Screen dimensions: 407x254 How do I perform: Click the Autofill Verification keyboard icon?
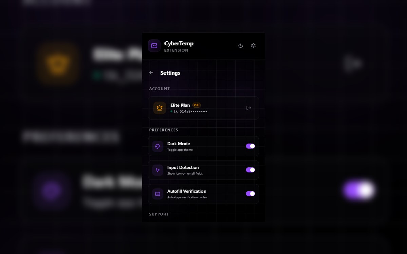(158, 194)
